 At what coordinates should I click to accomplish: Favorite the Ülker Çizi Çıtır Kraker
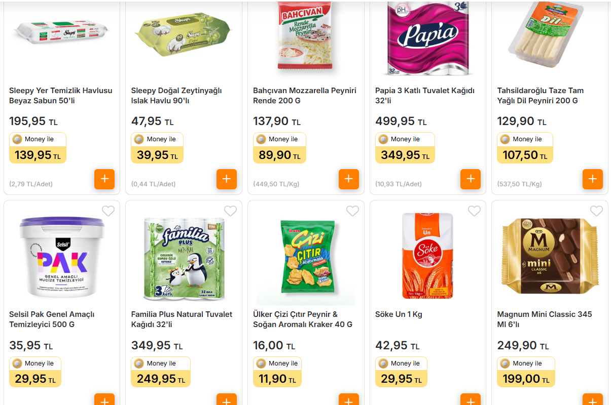pos(352,211)
